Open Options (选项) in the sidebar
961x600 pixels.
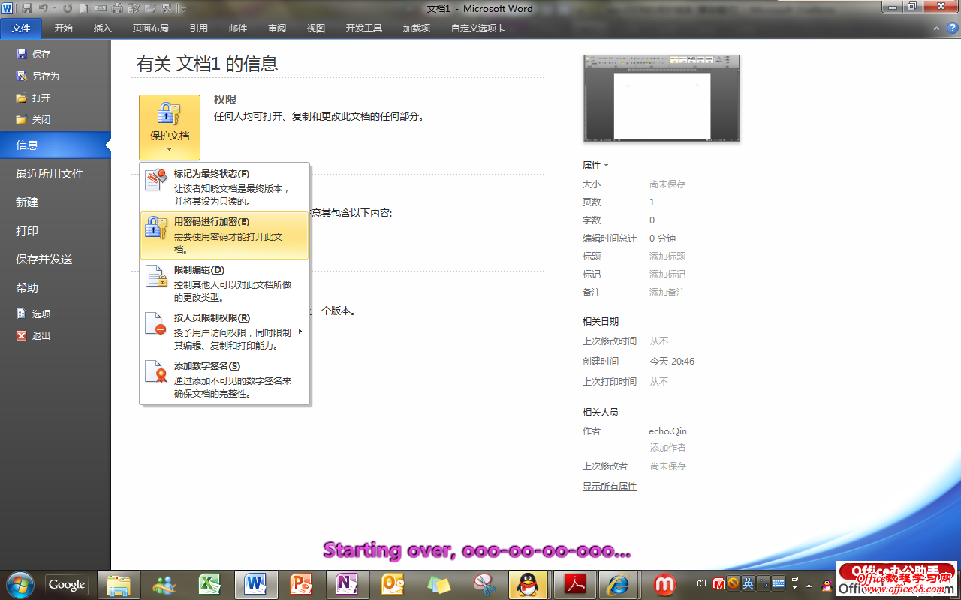click(41, 314)
